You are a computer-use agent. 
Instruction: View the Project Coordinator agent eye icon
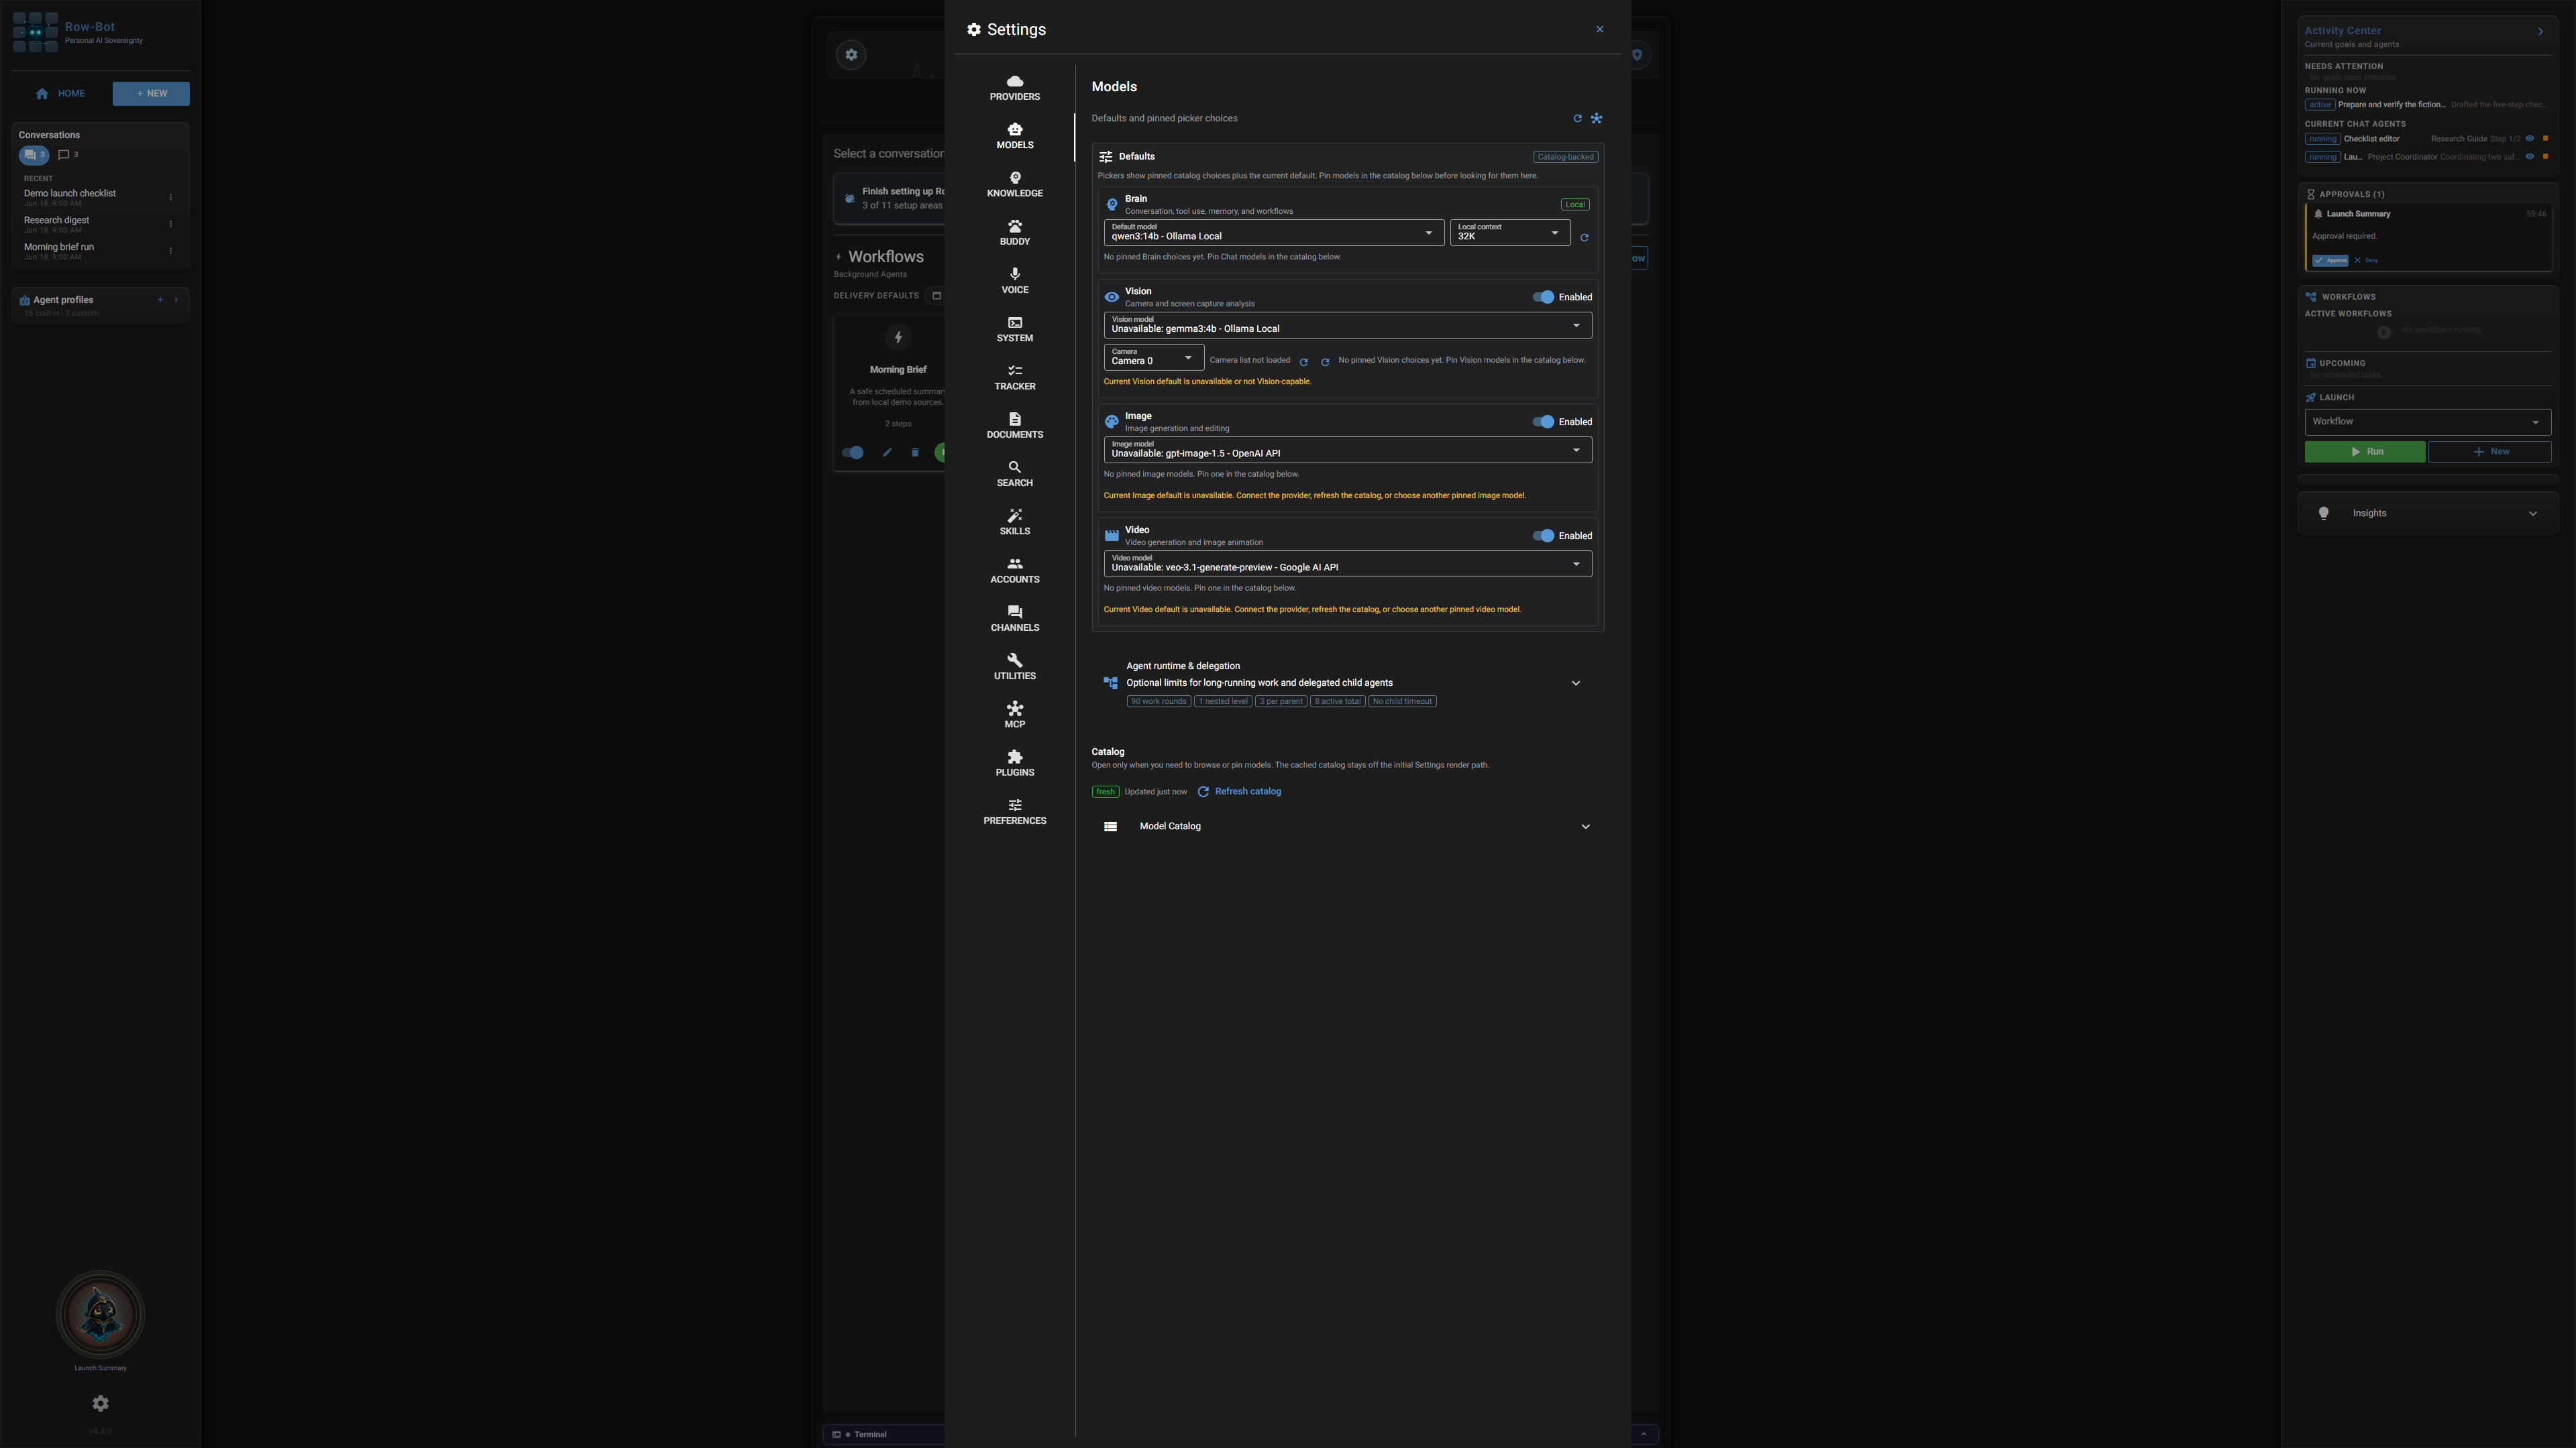click(x=2529, y=157)
